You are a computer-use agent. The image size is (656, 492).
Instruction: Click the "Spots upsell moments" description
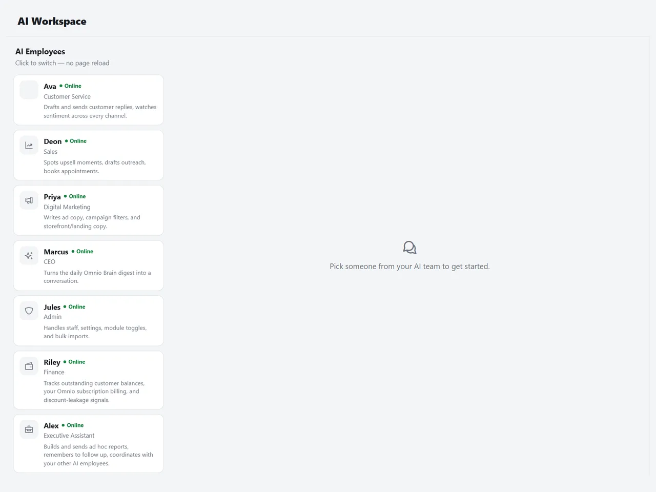point(95,167)
